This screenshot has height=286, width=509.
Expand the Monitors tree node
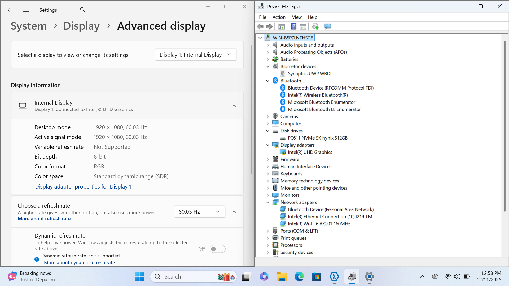tap(267, 195)
